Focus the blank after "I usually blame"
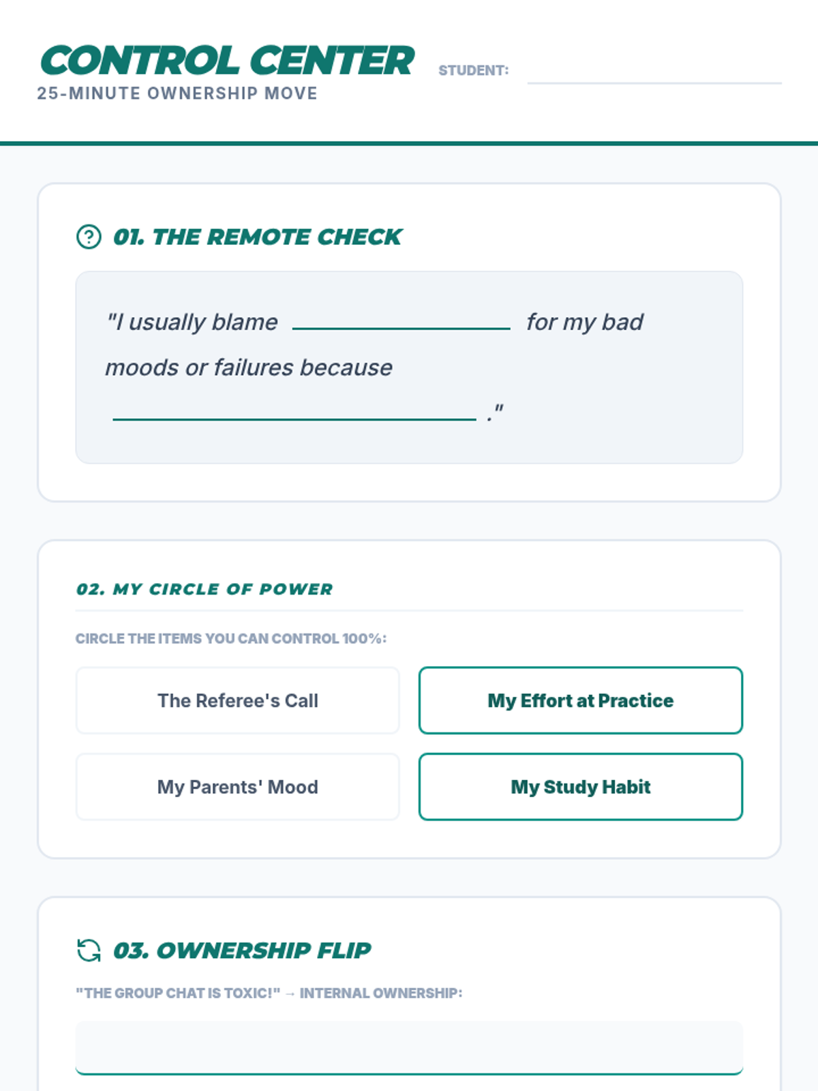Screen dimensions: 818x1091 (x=401, y=319)
